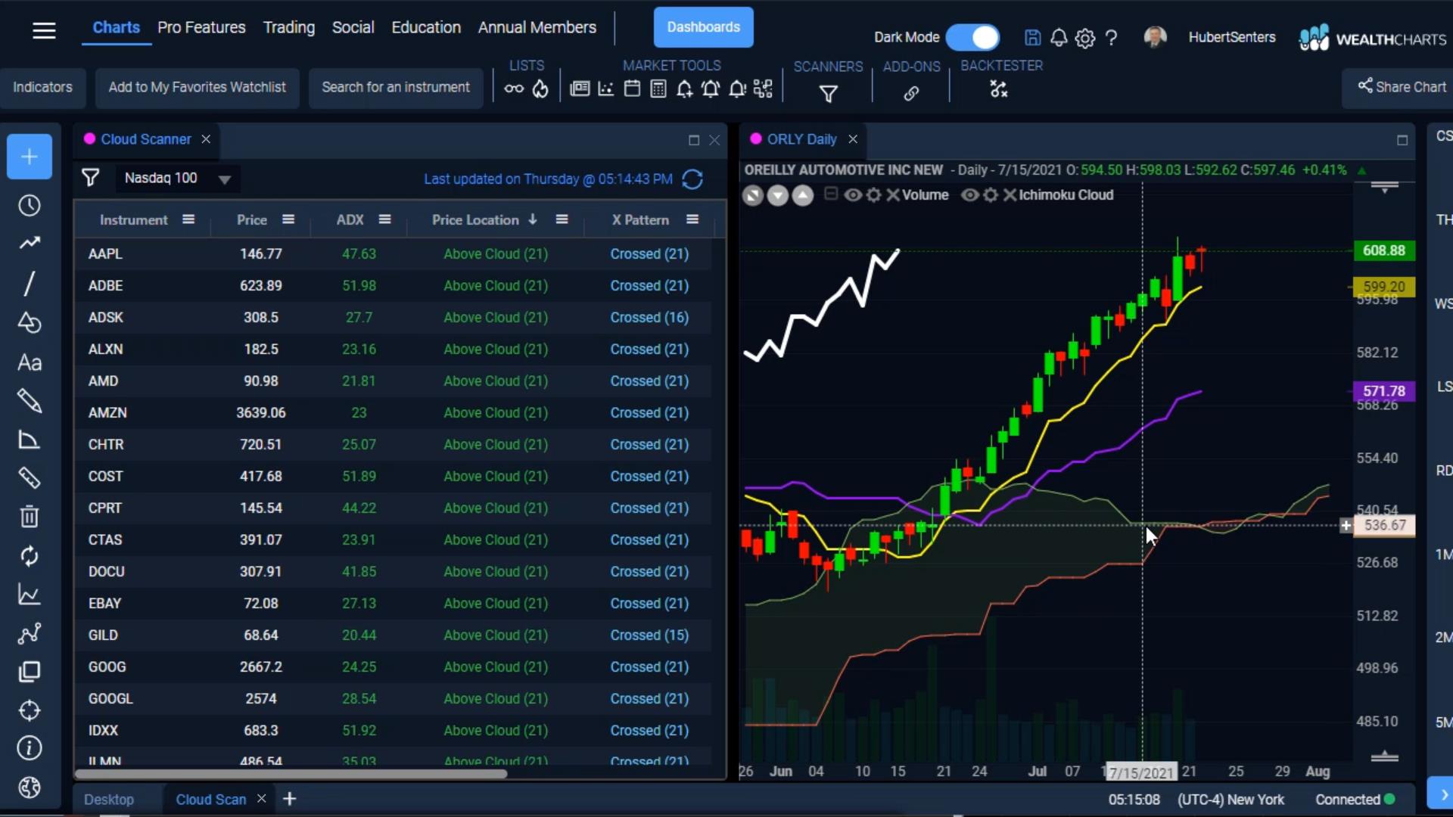The width and height of the screenshot is (1453, 817).
Task: Click the Search for an instrument field
Action: (395, 87)
